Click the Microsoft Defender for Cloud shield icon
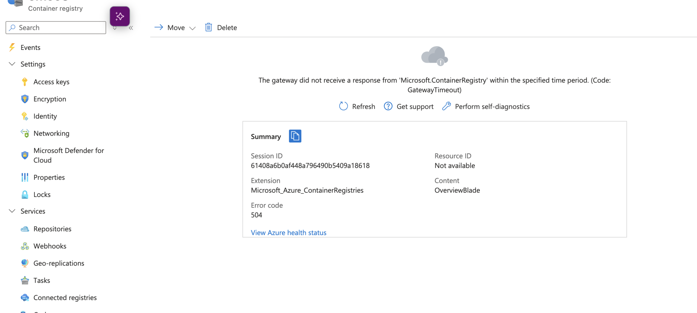Image resolution: width=697 pixels, height=313 pixels. click(25, 155)
